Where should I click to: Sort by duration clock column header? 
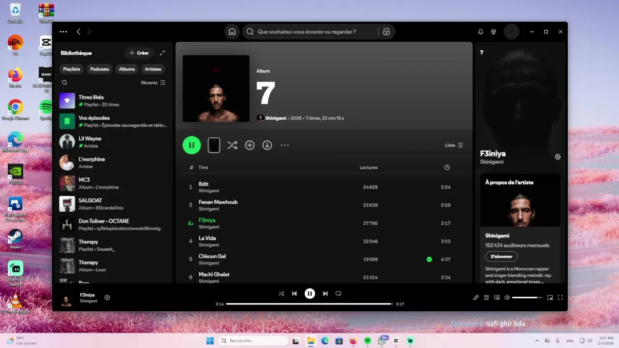tap(447, 168)
